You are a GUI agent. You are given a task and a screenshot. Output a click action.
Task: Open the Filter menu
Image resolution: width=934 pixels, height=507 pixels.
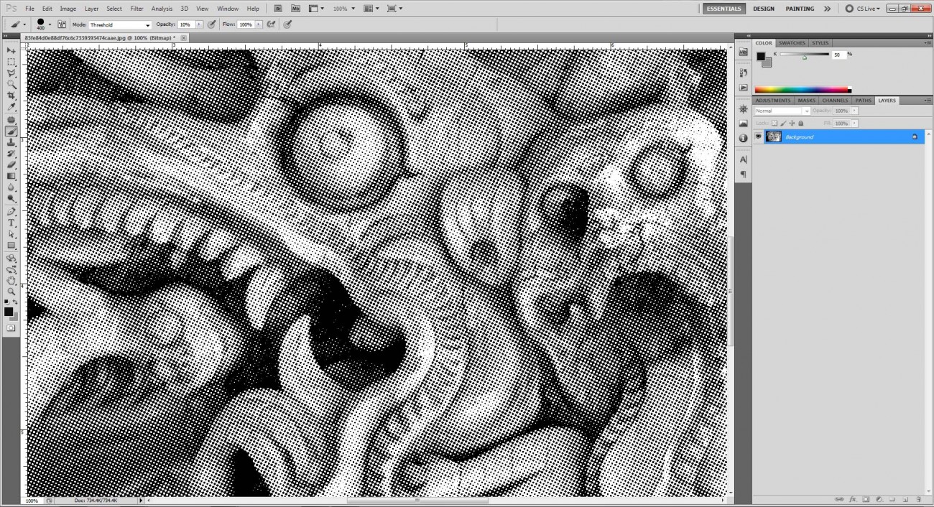[x=137, y=9]
